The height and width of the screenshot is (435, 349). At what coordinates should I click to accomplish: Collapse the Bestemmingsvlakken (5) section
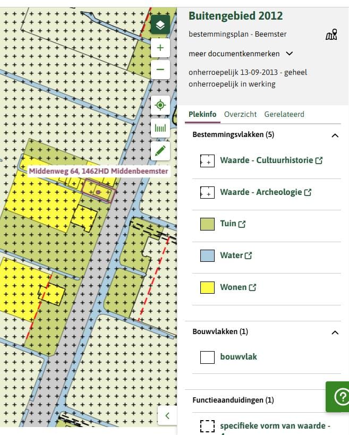coord(335,135)
